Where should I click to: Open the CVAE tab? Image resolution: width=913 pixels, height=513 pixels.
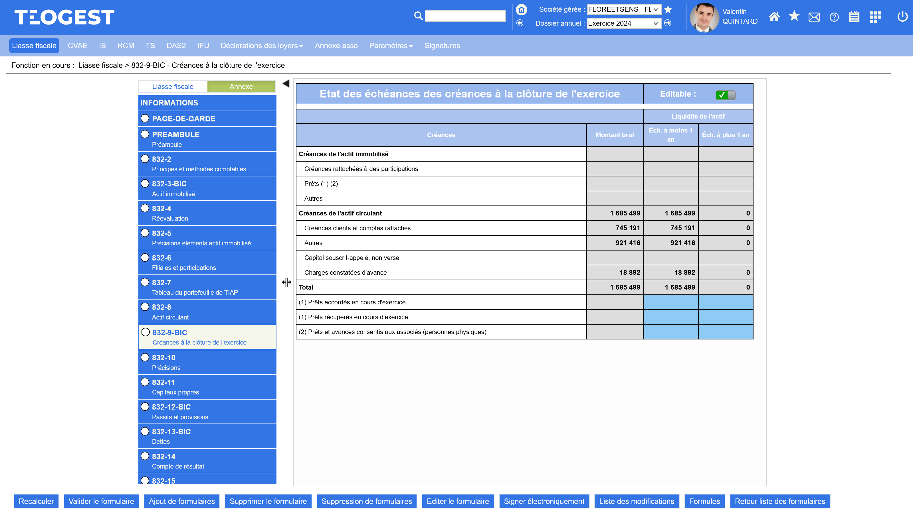click(x=78, y=46)
